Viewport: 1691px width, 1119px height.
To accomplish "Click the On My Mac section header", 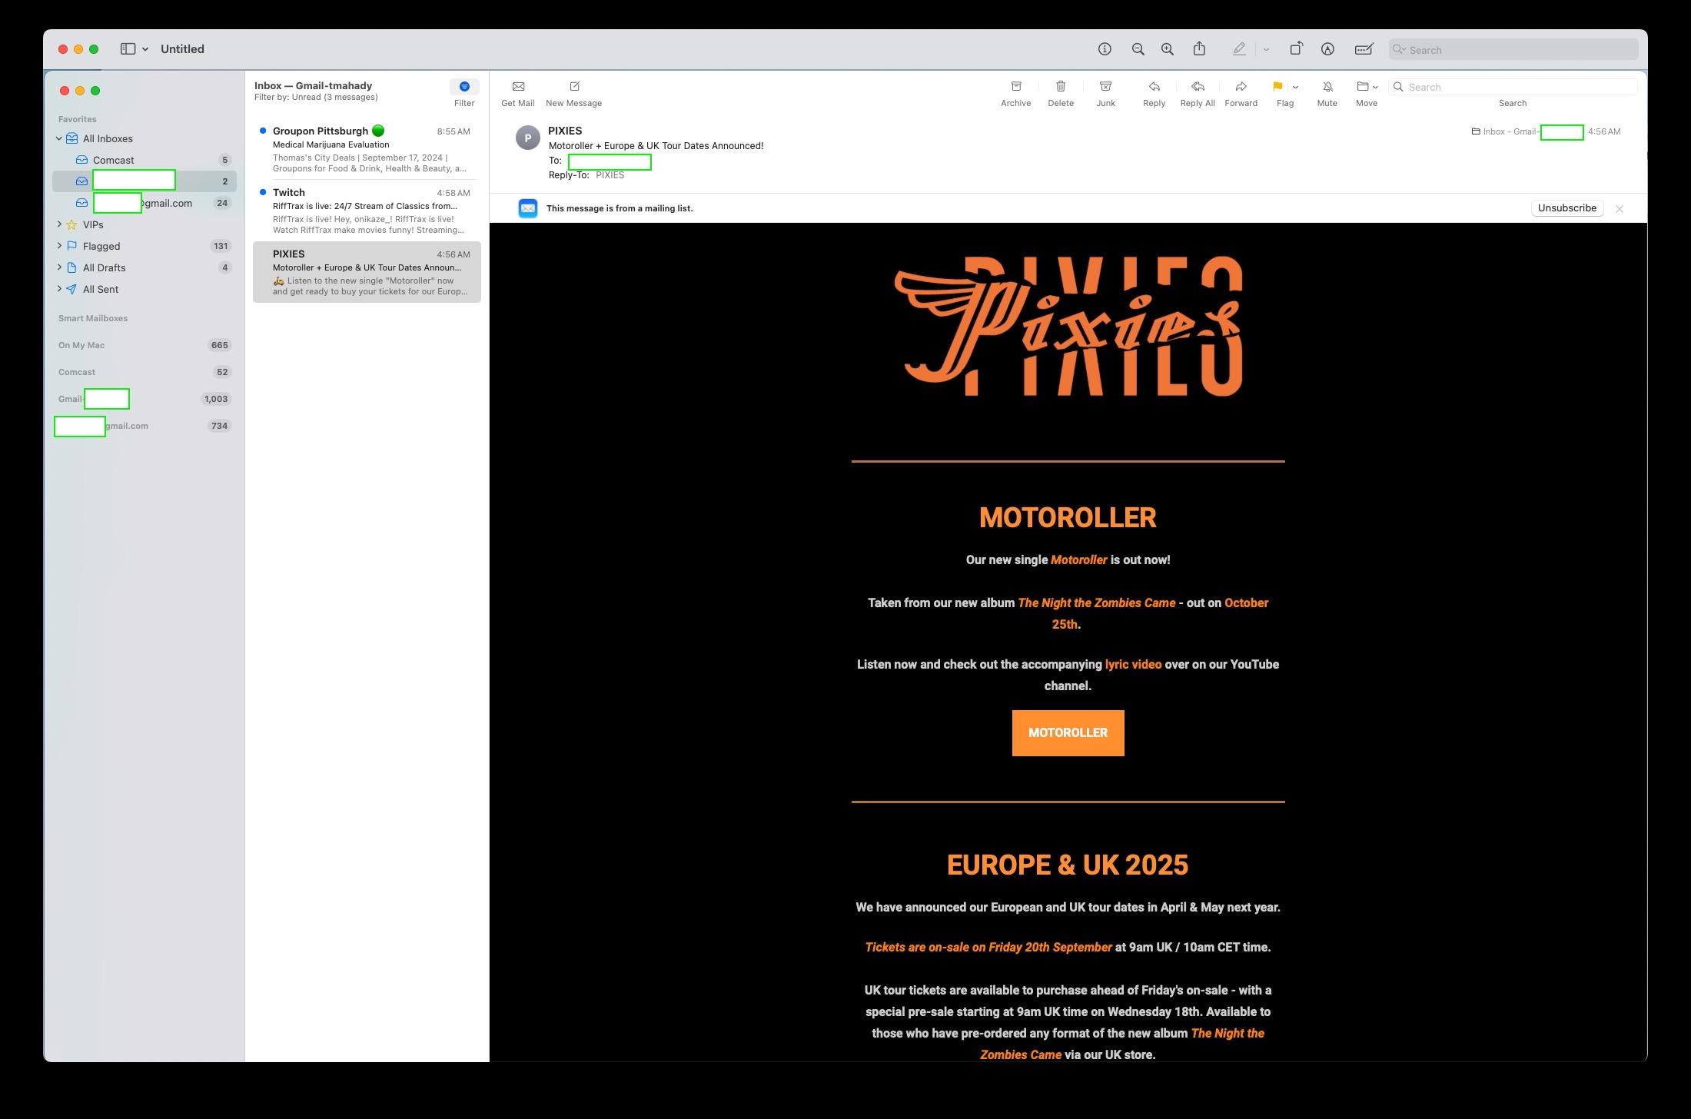I will (x=81, y=345).
